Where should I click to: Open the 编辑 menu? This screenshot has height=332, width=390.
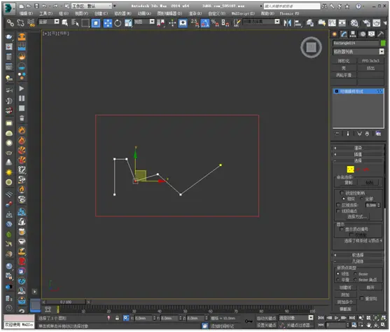(26, 13)
